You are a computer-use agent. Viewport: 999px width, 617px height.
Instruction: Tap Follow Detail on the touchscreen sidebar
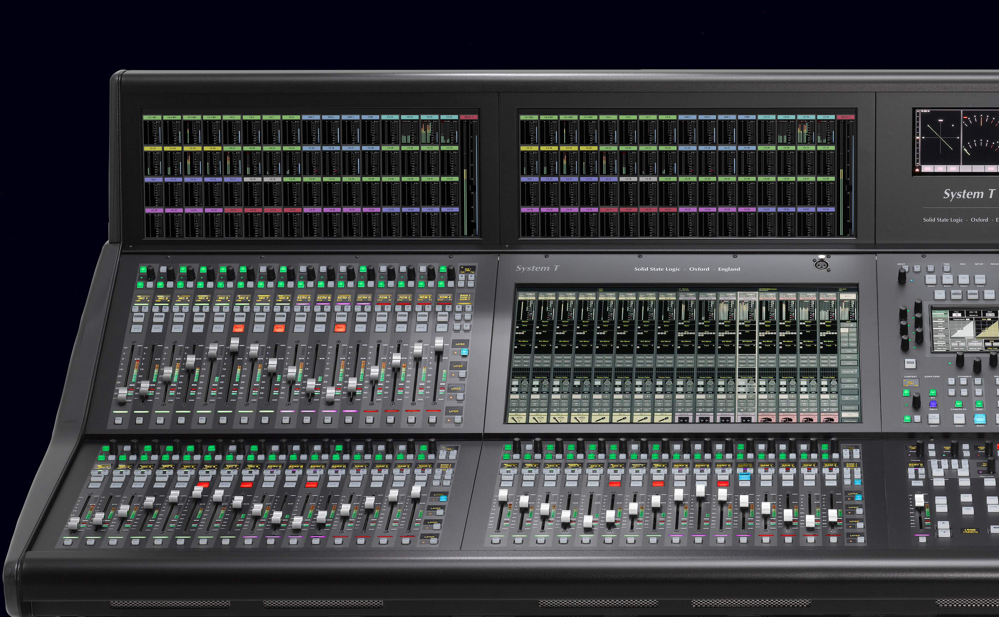click(851, 421)
